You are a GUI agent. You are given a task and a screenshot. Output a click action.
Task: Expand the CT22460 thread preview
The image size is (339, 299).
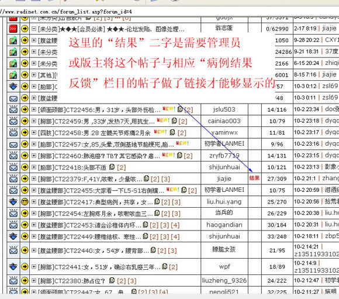pos(34,156)
